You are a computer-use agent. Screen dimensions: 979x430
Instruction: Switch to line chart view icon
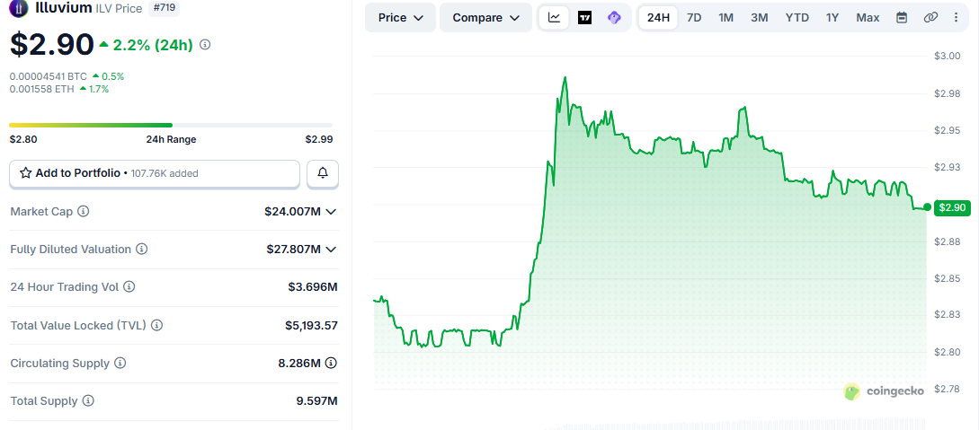[554, 17]
